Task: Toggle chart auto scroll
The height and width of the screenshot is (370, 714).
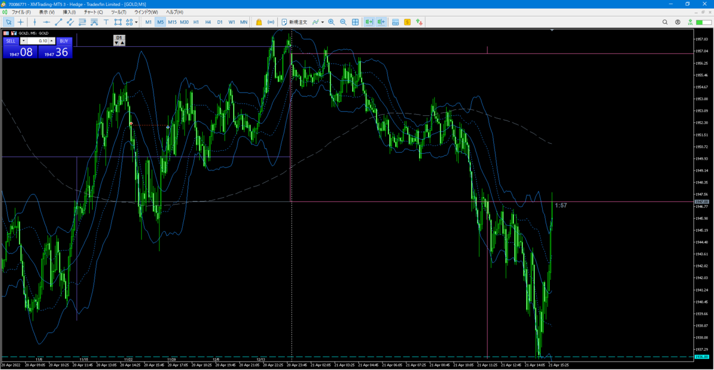Action: coord(369,22)
